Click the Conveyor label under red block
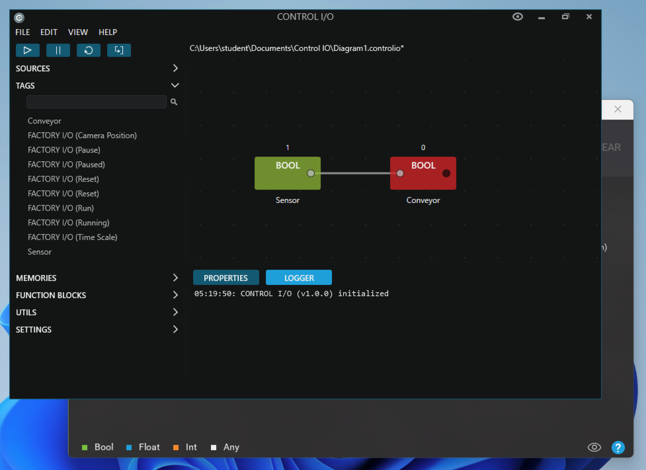This screenshot has width=646, height=470. tap(423, 200)
